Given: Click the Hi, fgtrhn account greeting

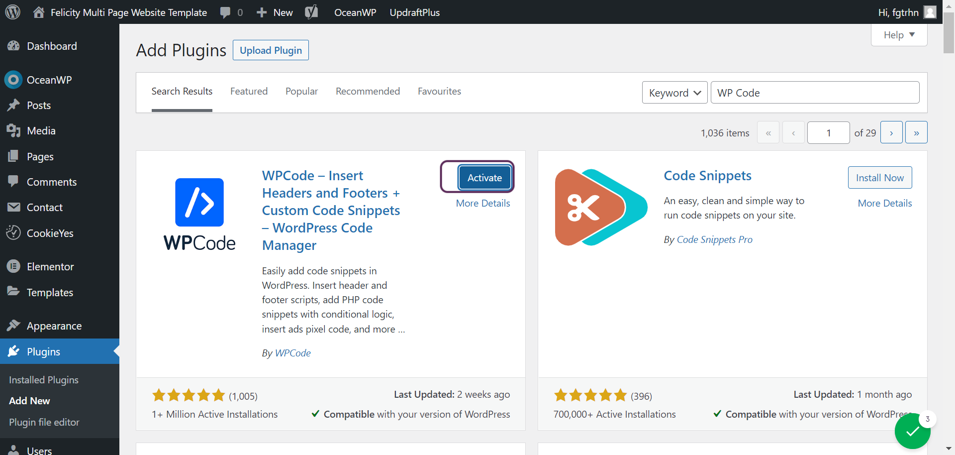Looking at the screenshot, I should (x=898, y=12).
